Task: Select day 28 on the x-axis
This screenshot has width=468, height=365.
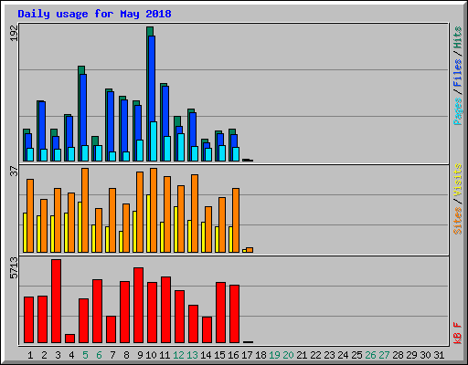Action: click(398, 355)
